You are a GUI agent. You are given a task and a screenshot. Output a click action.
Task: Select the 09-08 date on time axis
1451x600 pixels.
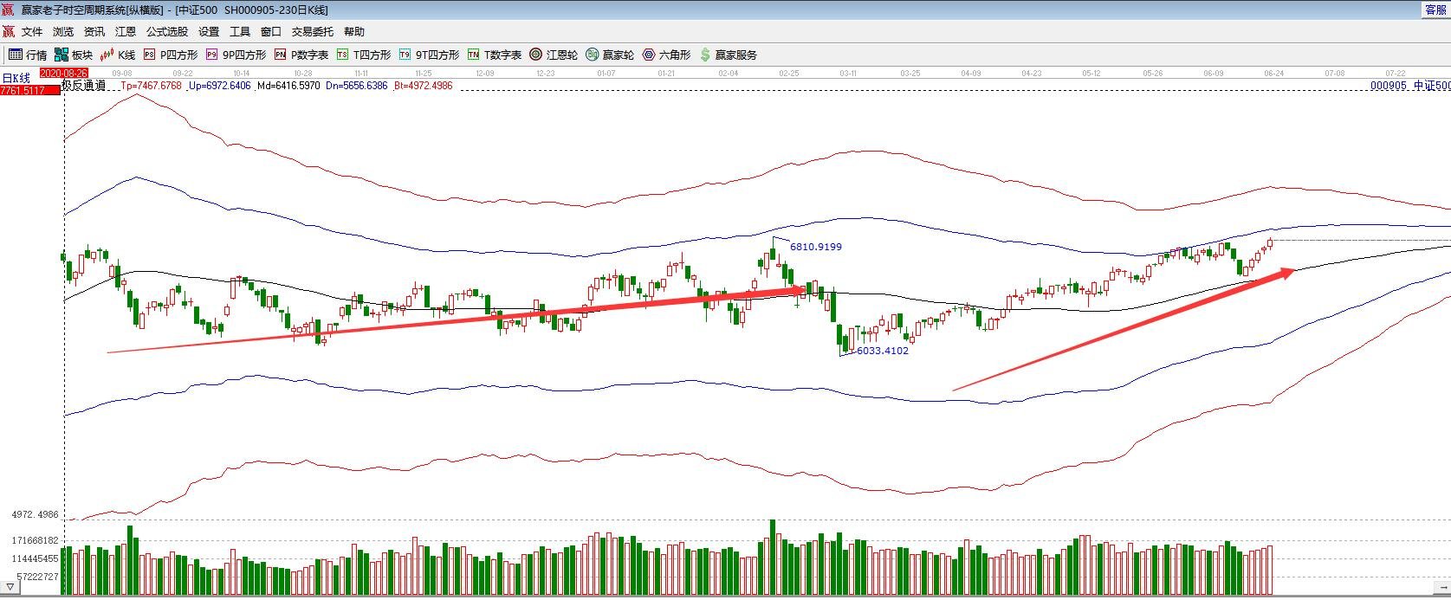pyautogui.click(x=122, y=74)
